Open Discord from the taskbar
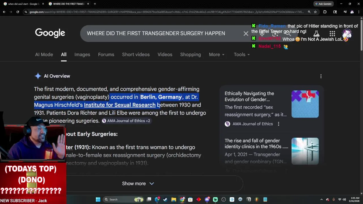The width and height of the screenshot is (363, 204). coord(207,199)
